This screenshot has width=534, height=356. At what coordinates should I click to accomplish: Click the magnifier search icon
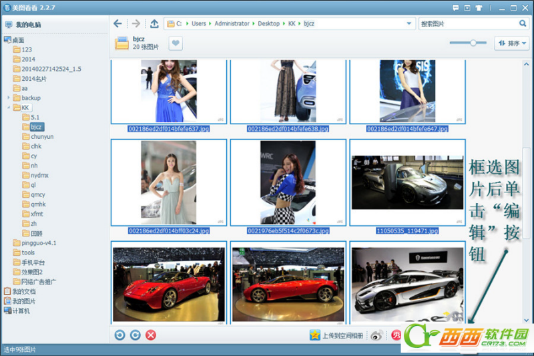[x=523, y=23]
